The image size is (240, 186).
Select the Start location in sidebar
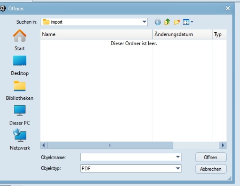[20, 40]
